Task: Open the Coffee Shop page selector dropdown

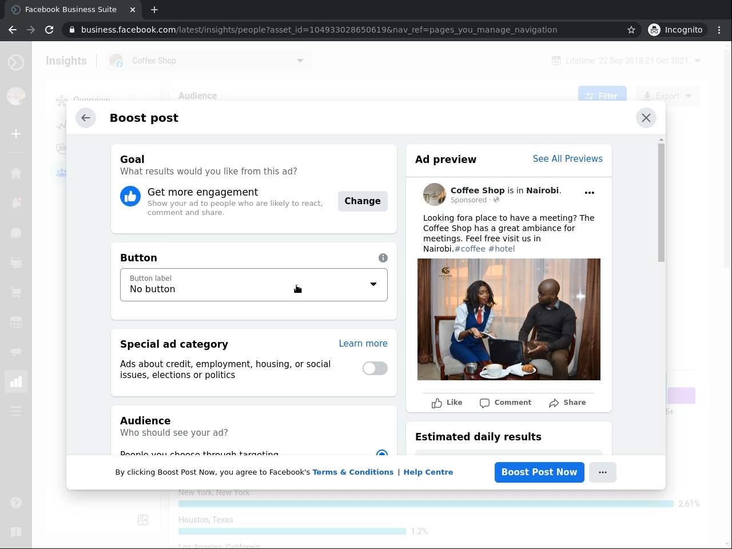Action: [209, 61]
